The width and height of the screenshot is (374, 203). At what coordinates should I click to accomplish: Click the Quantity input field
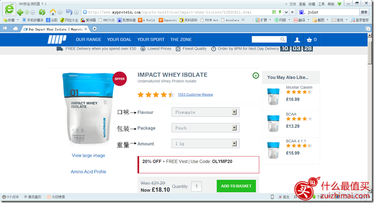197,187
